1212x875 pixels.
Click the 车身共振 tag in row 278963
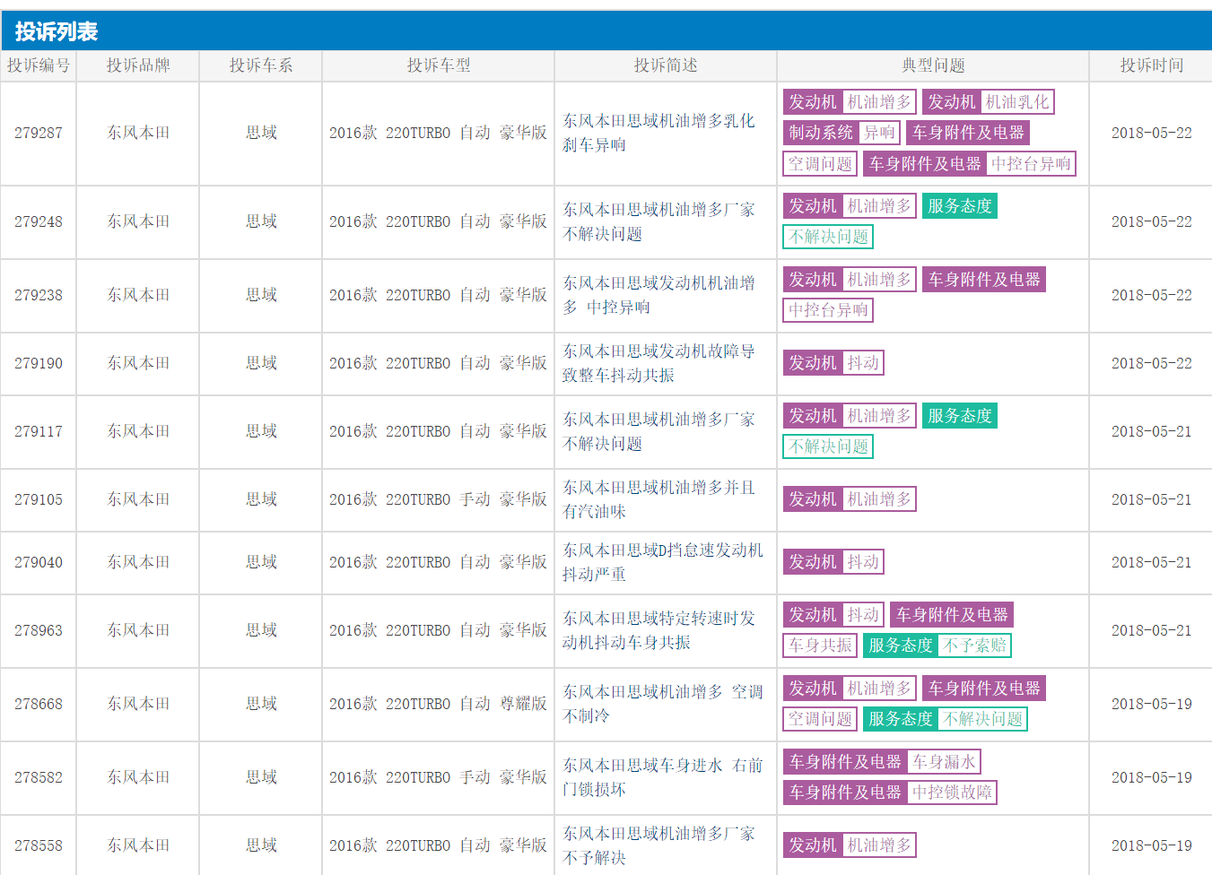pyautogui.click(x=820, y=645)
